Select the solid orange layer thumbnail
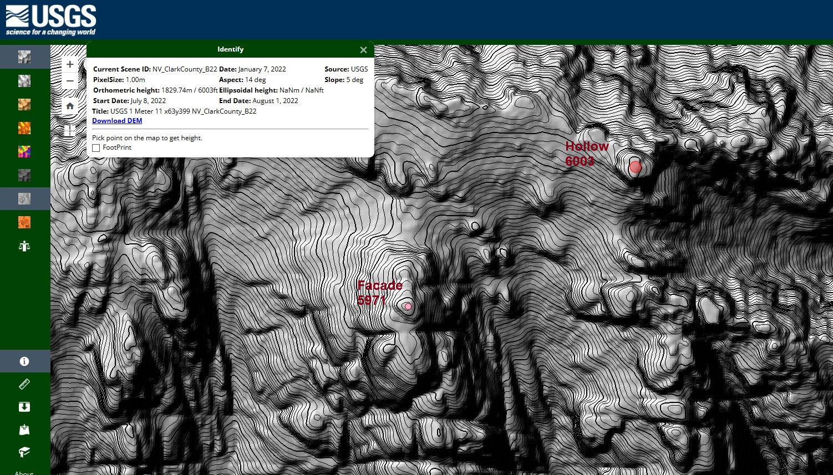The height and width of the screenshot is (475, 833). pos(24,222)
